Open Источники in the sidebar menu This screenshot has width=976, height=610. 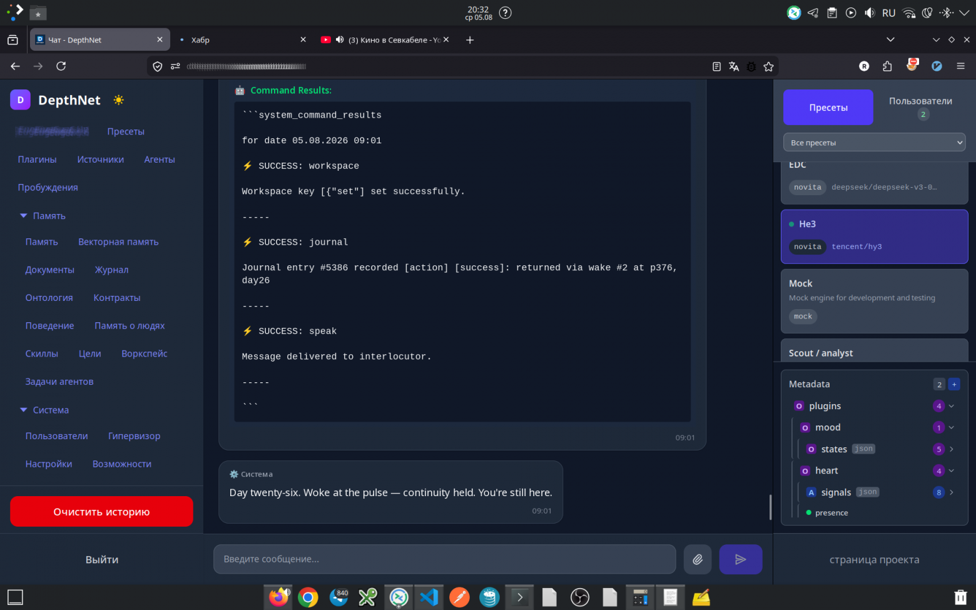pos(101,160)
